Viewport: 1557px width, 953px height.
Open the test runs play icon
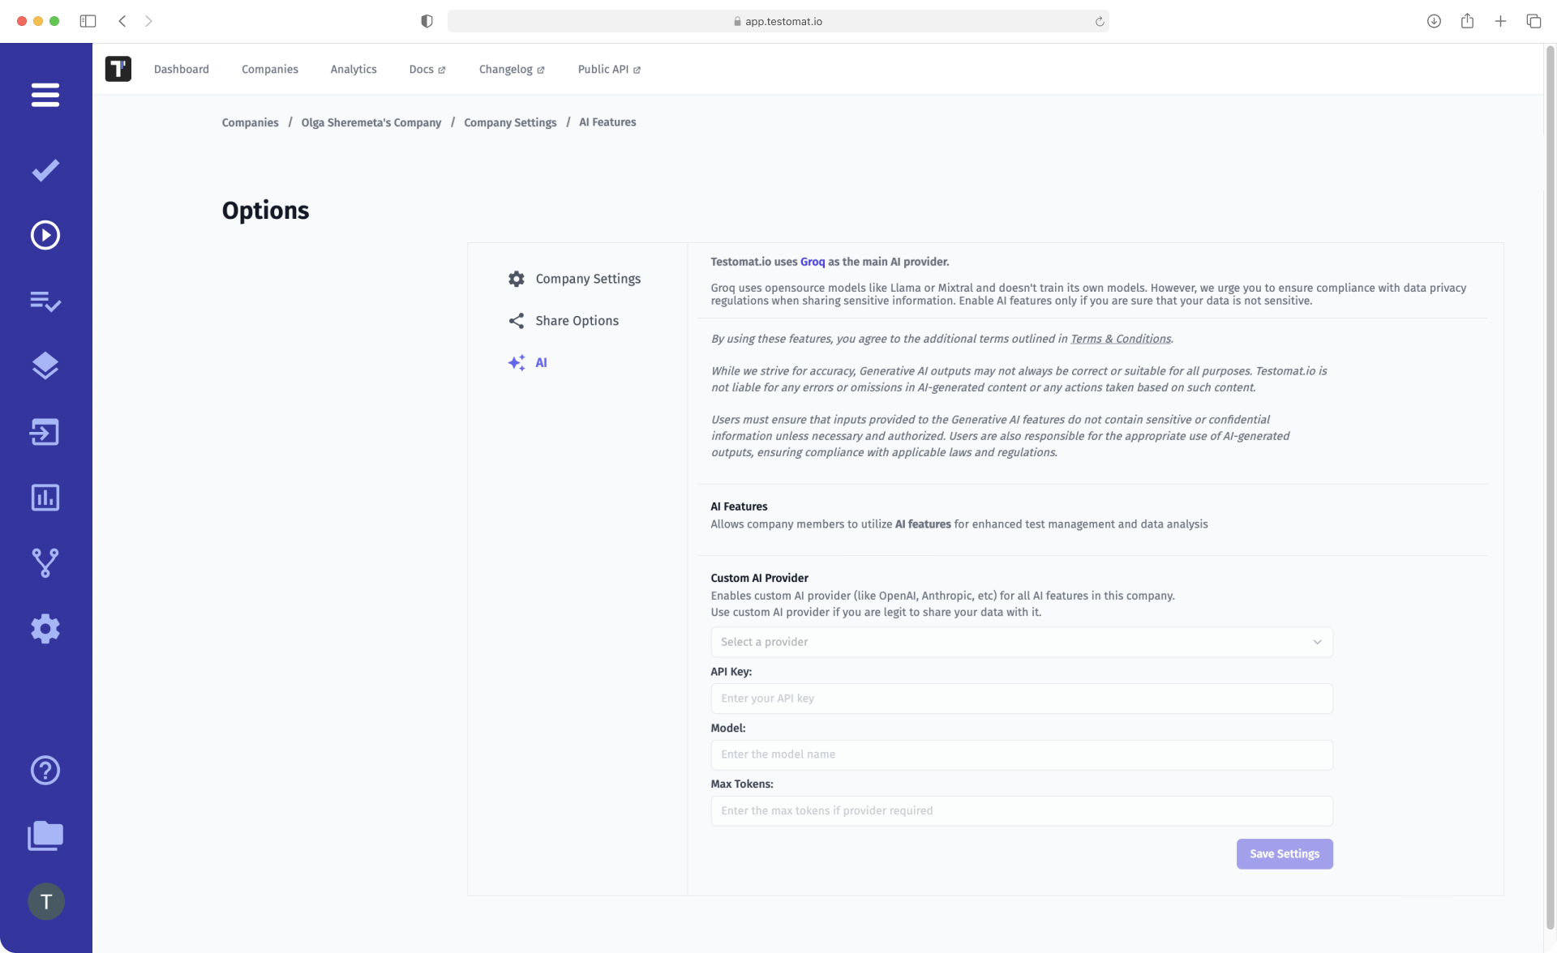click(45, 235)
